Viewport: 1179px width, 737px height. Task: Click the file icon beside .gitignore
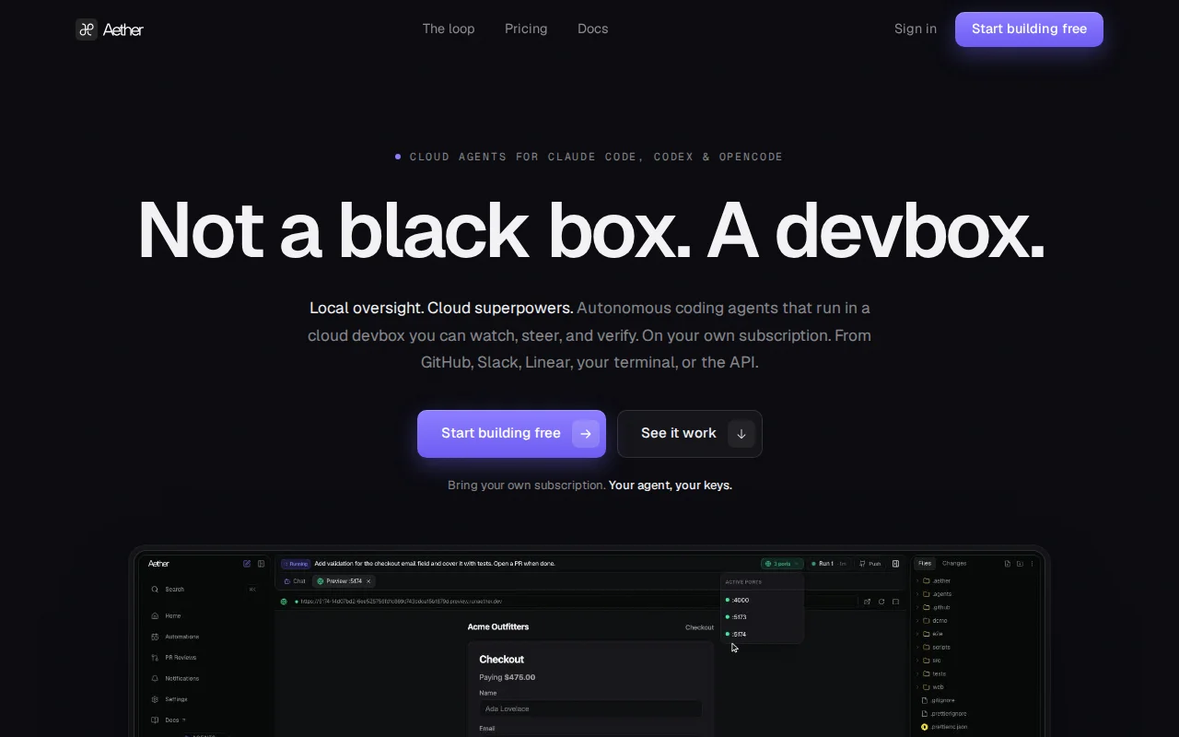tap(925, 700)
